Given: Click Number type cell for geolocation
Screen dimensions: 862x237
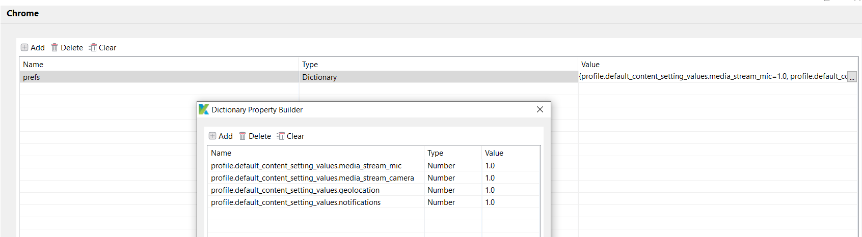Looking at the screenshot, I should (441, 190).
